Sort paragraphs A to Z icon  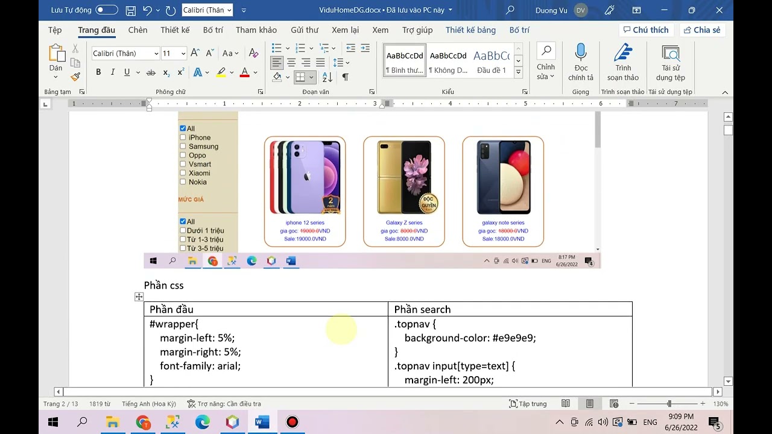327,77
